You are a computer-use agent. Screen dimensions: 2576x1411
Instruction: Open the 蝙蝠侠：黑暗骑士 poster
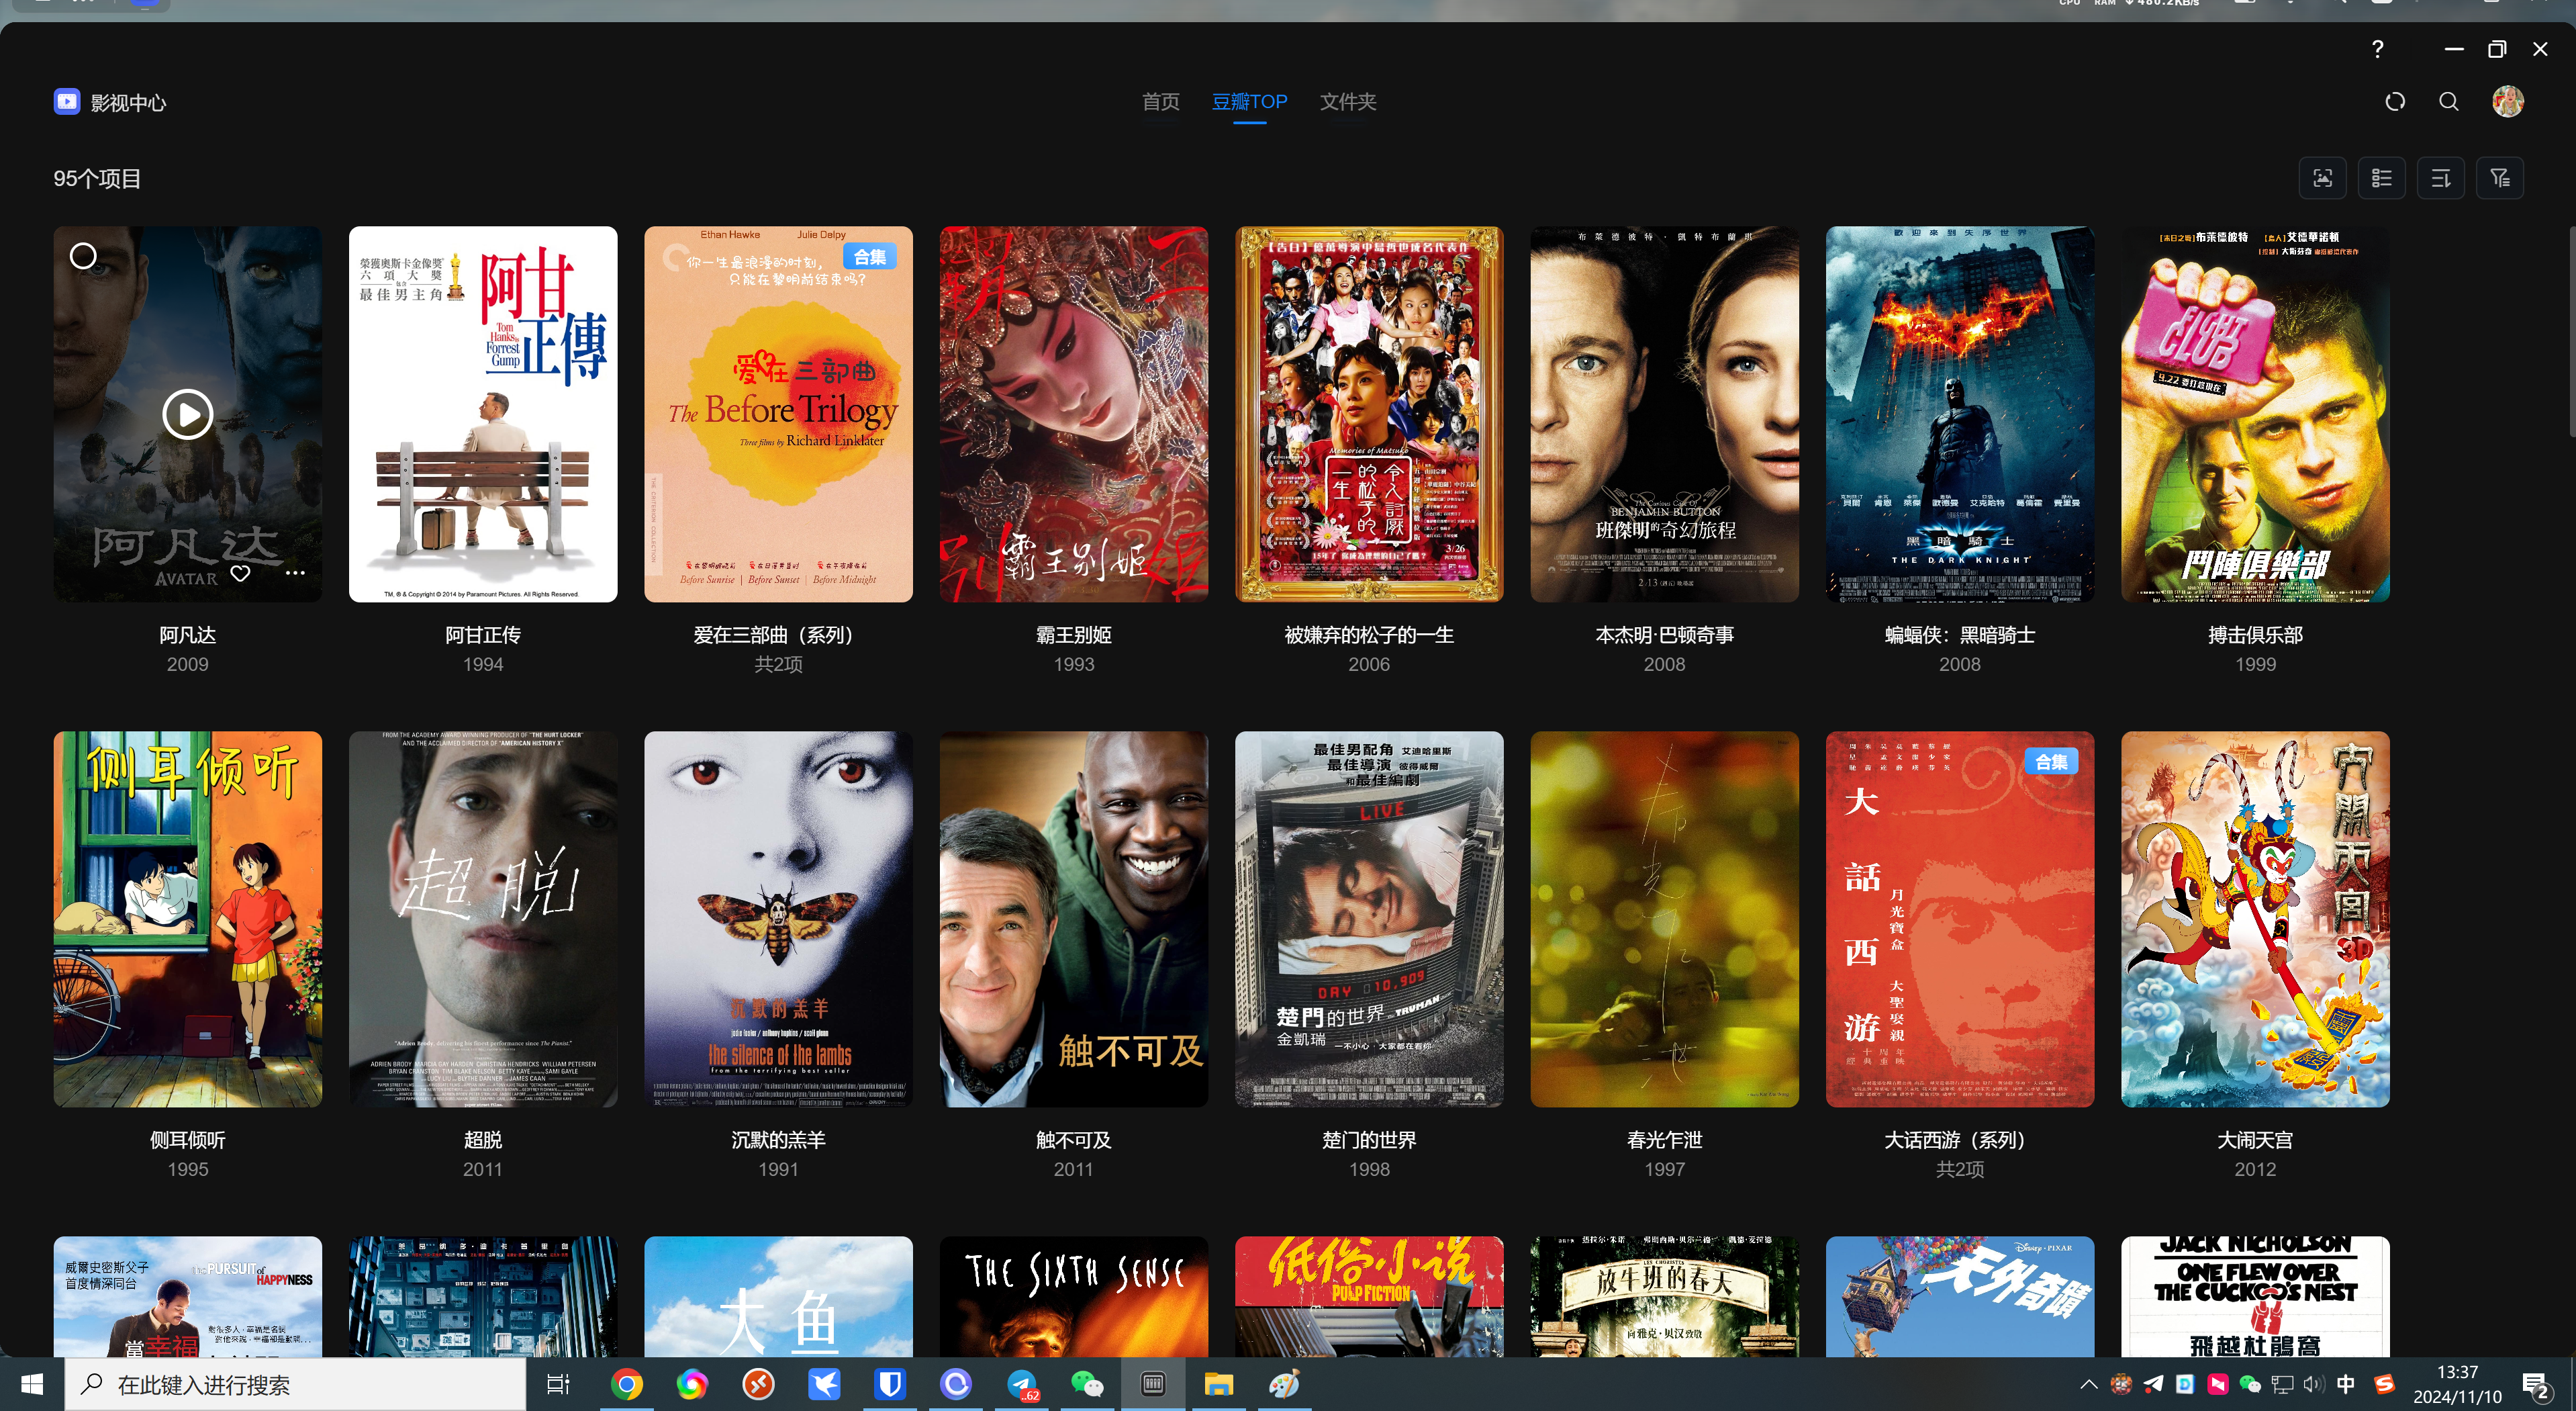pos(1960,414)
